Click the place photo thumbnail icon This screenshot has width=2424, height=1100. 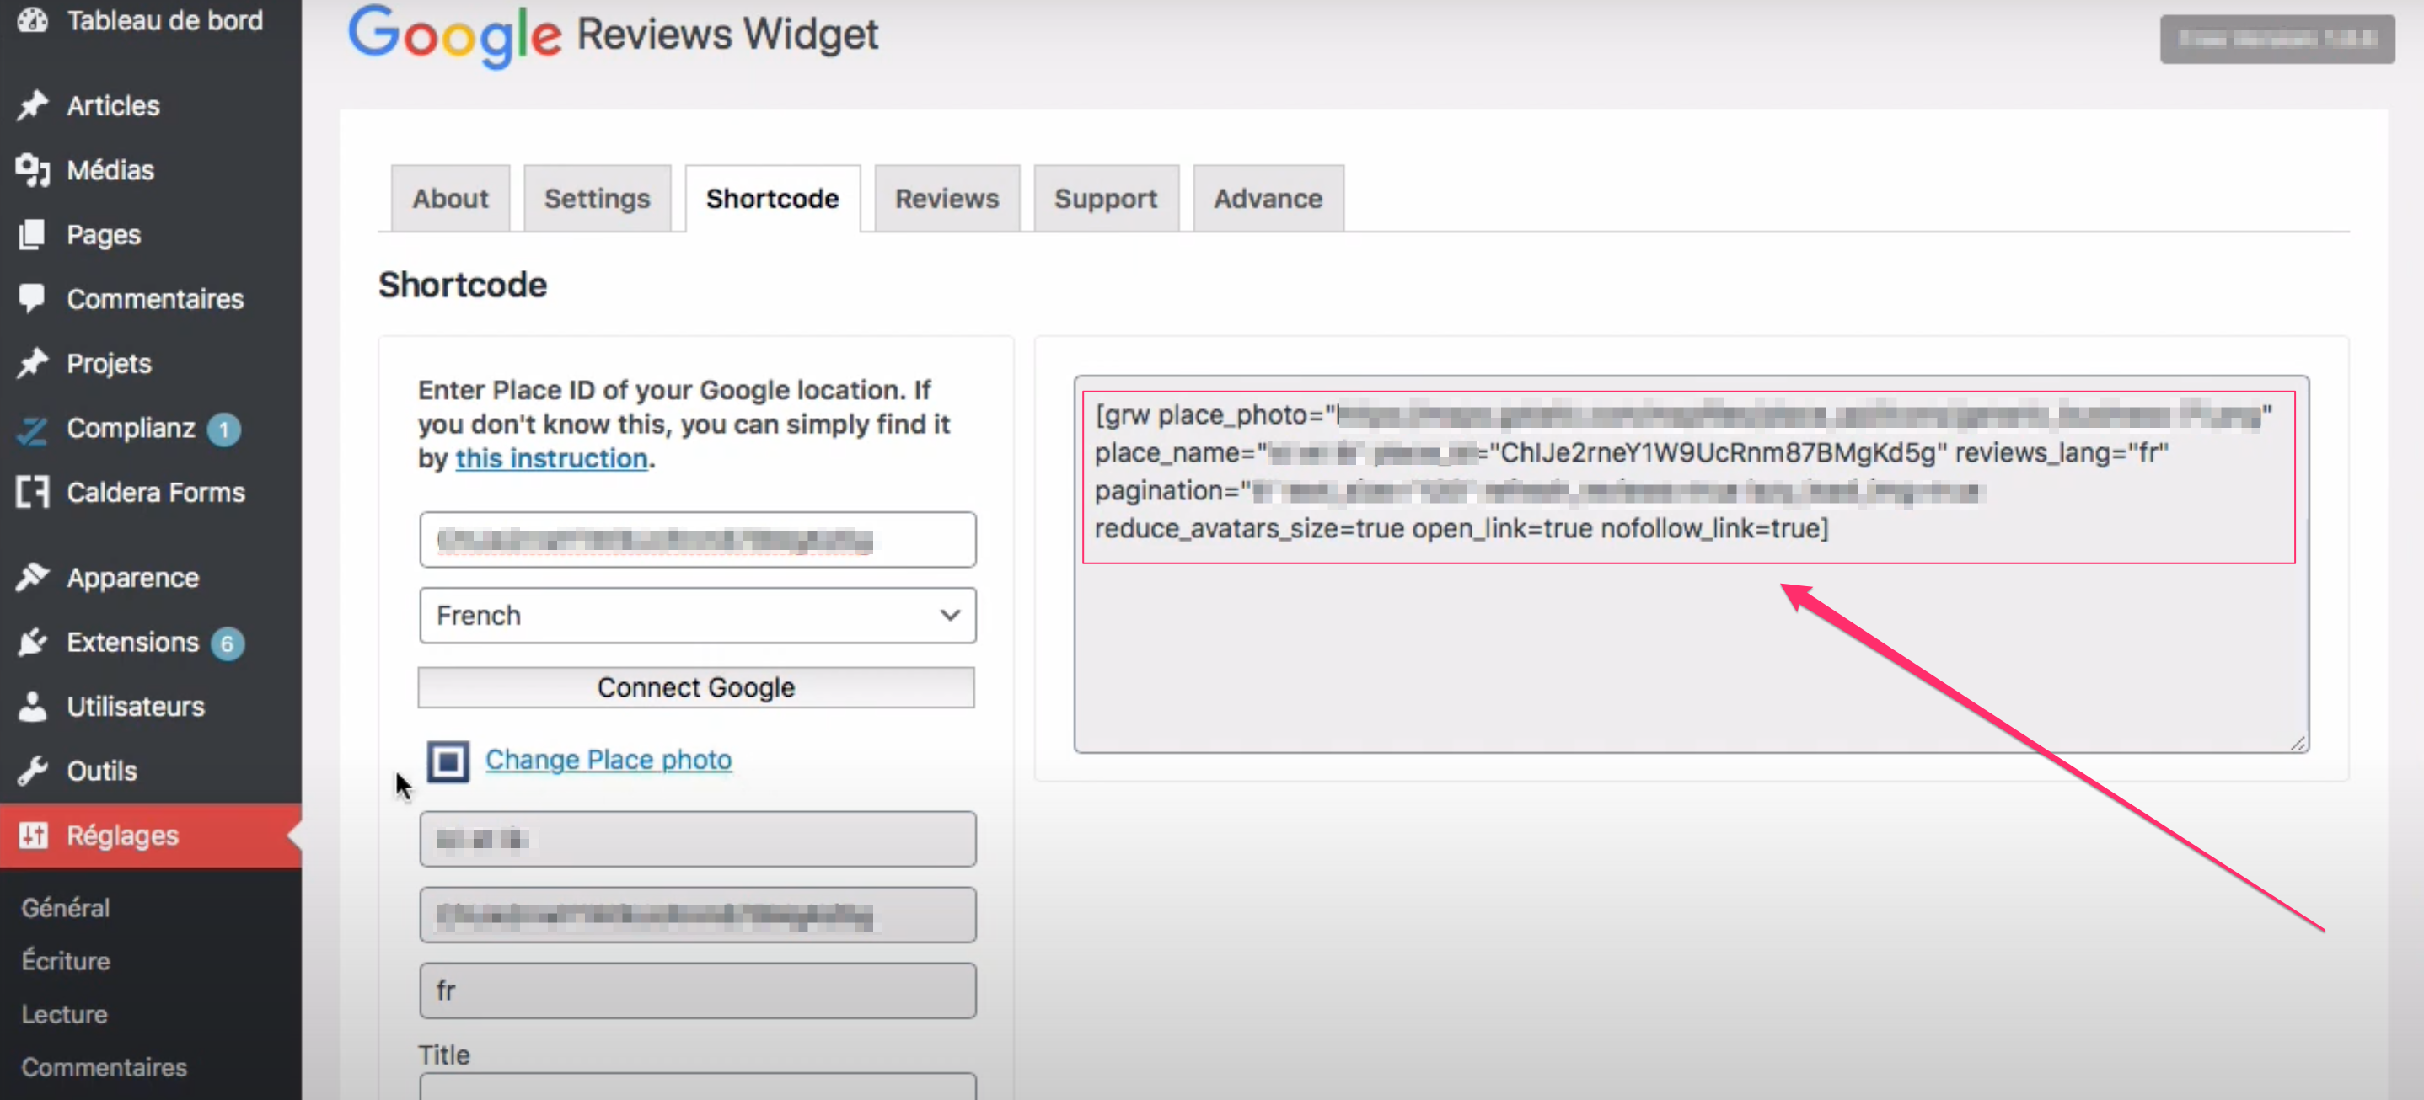[x=449, y=761]
